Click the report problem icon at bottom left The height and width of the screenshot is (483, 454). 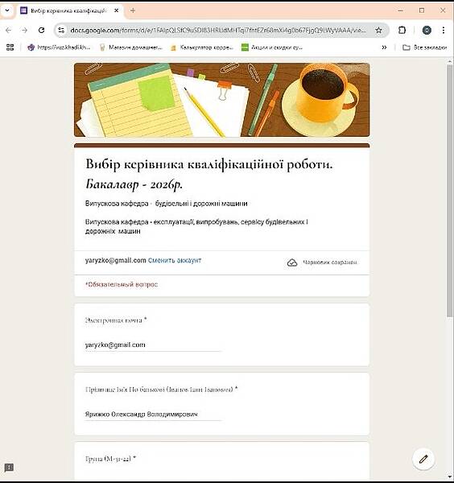[9, 468]
